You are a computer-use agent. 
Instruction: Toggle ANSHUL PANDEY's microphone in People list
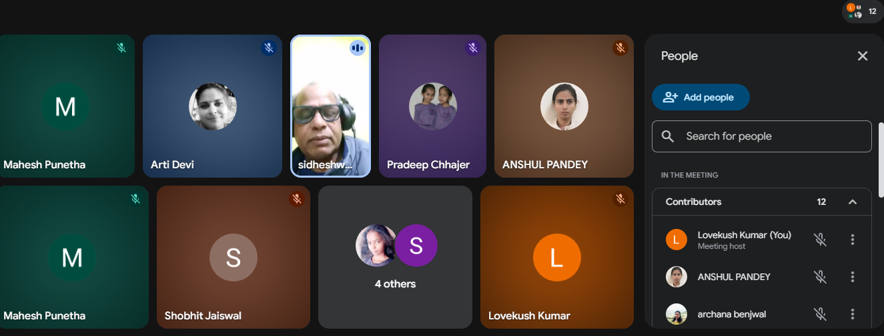[x=821, y=277]
